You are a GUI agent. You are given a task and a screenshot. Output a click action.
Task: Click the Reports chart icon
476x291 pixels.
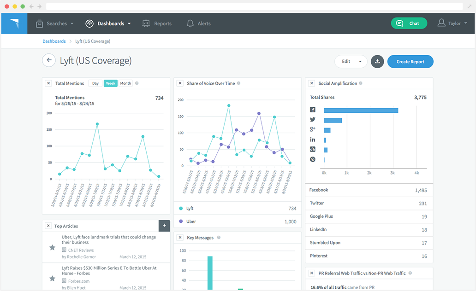[x=146, y=23]
